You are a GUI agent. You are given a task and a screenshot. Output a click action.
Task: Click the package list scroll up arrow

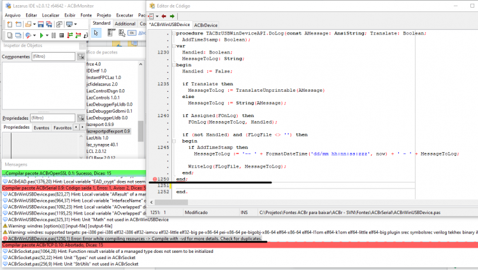click(141, 64)
